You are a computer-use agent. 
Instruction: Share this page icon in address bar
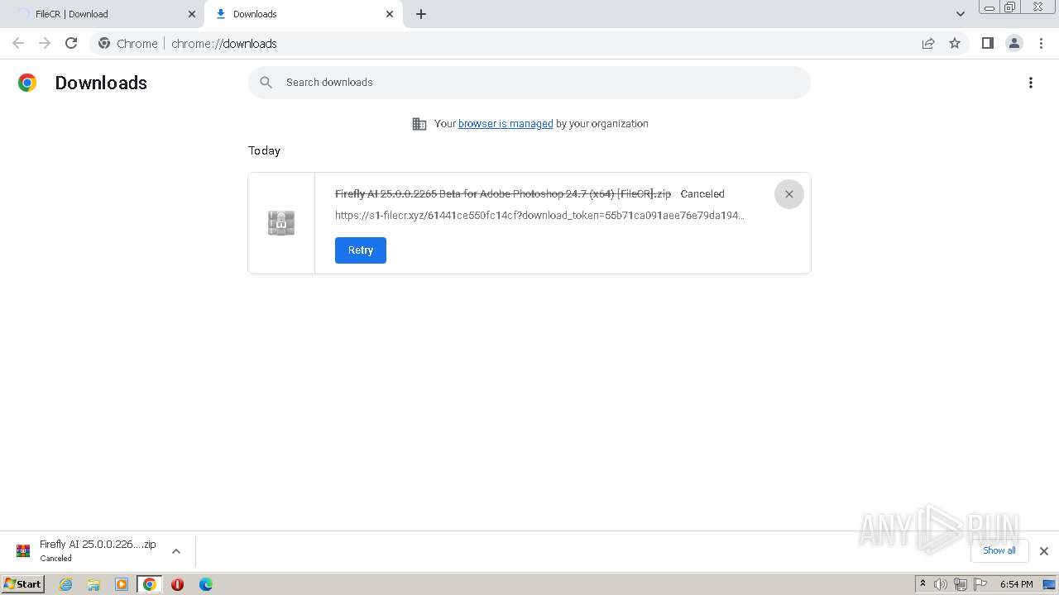pos(928,43)
